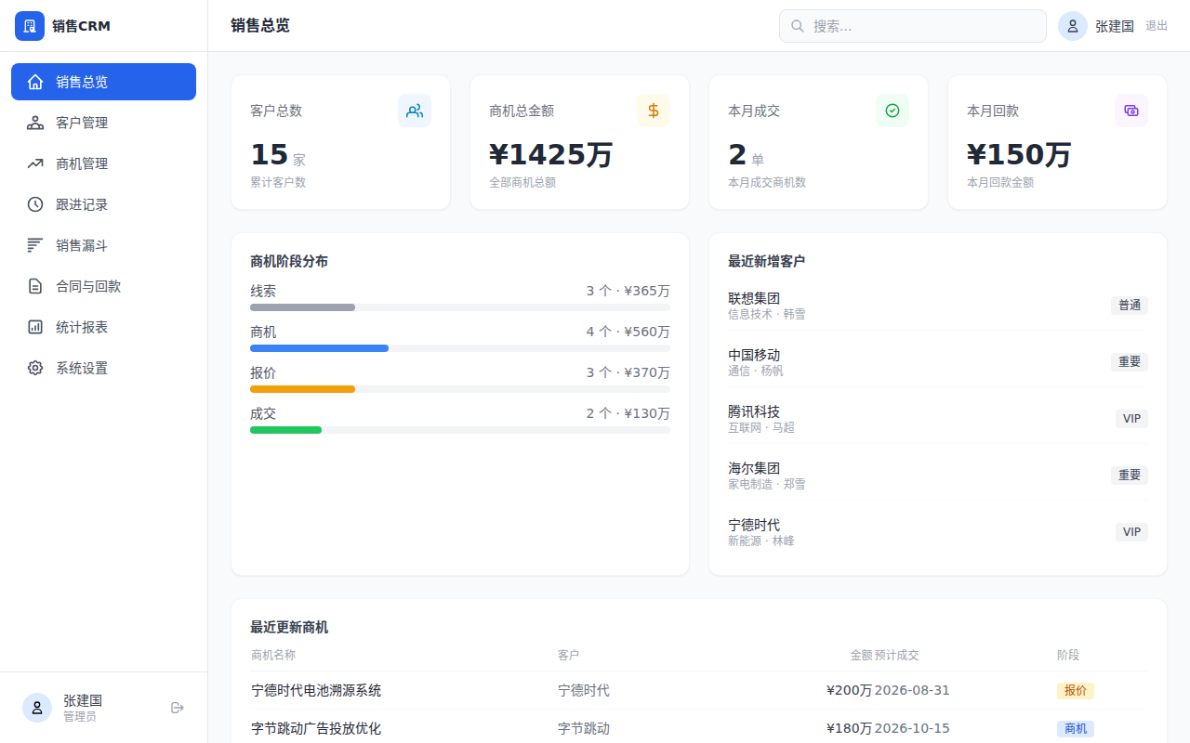Go to 客户管理 in sidebar
Image resolution: width=1190 pixels, height=743 pixels.
point(103,123)
